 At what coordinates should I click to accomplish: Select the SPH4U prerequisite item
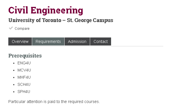click(24, 92)
